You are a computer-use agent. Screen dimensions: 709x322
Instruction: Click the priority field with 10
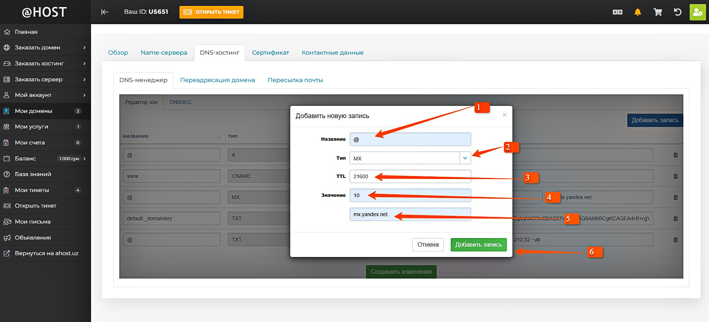[410, 195]
